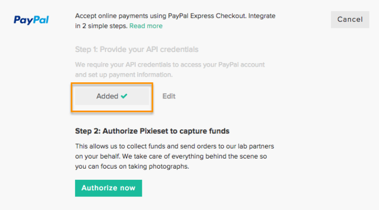Image resolution: width=379 pixels, height=210 pixels.
Task: Click the green checkmark beside Added
Action: click(124, 96)
